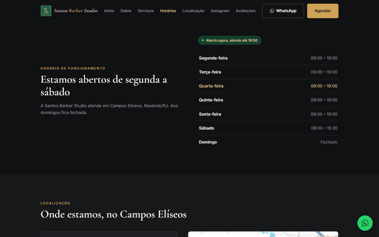Image resolution: width=379 pixels, height=237 pixels.
Task: Click Sexta-feira hours 08:00 – 19:00
Action: [x=324, y=114]
